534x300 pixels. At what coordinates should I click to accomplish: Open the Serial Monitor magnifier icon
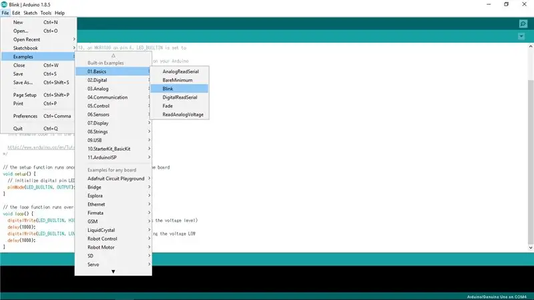coord(523,24)
